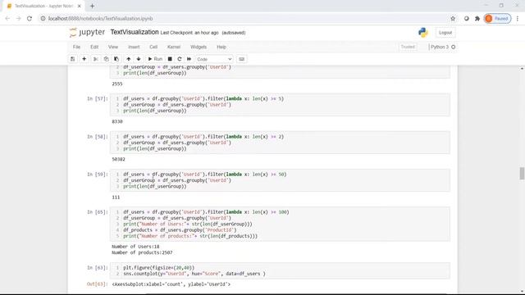Click the output value 2555
The width and height of the screenshot is (525, 295).
click(x=117, y=84)
